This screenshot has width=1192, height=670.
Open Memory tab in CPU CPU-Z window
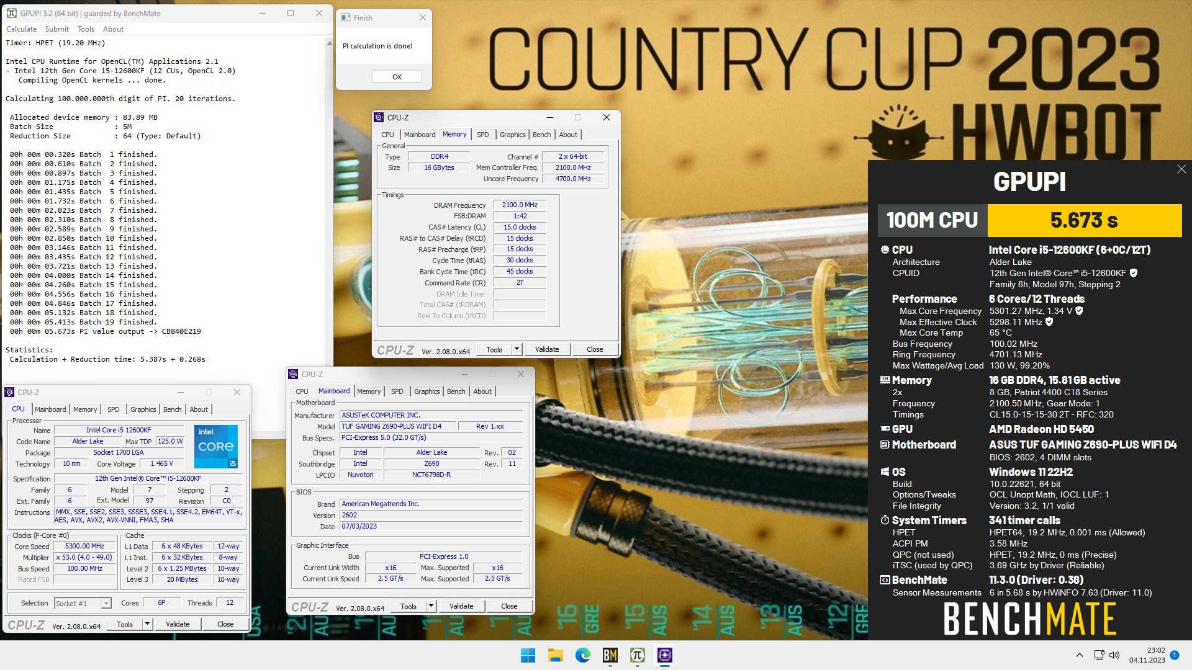pyautogui.click(x=85, y=409)
